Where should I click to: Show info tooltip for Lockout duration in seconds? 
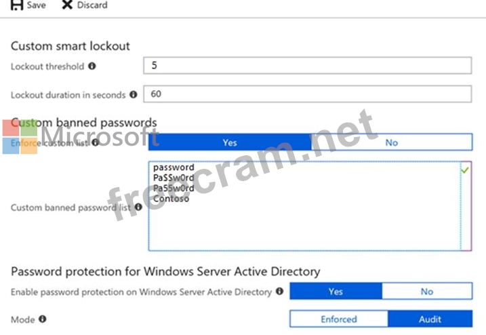click(134, 95)
